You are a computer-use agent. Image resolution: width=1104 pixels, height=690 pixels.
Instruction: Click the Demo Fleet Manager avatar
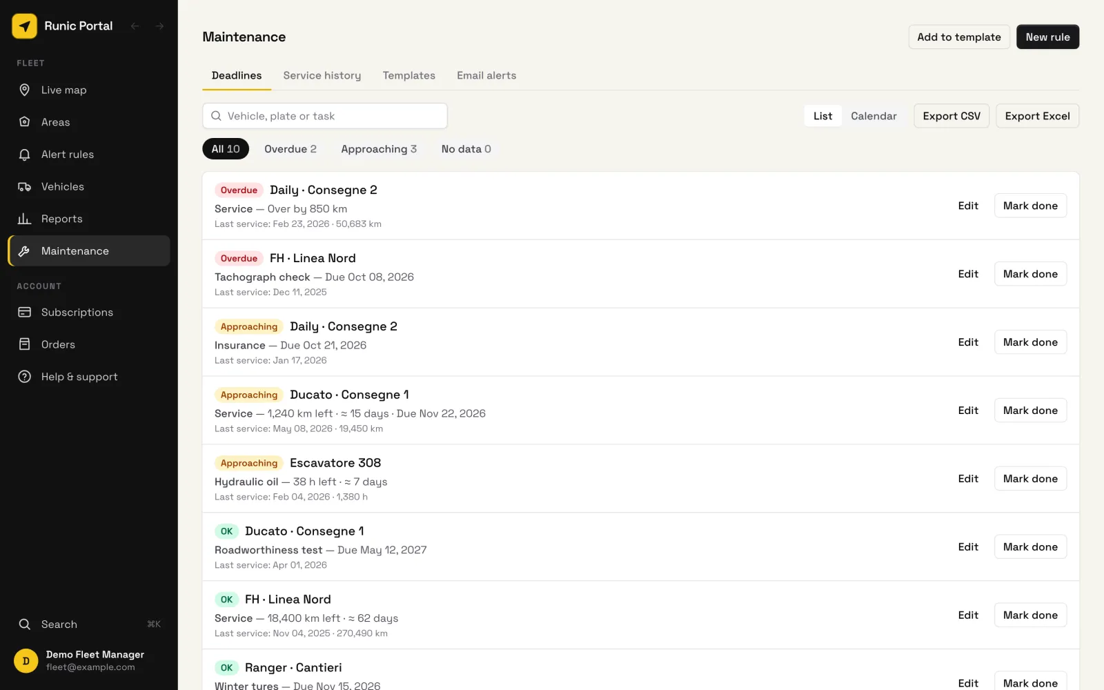(x=26, y=661)
